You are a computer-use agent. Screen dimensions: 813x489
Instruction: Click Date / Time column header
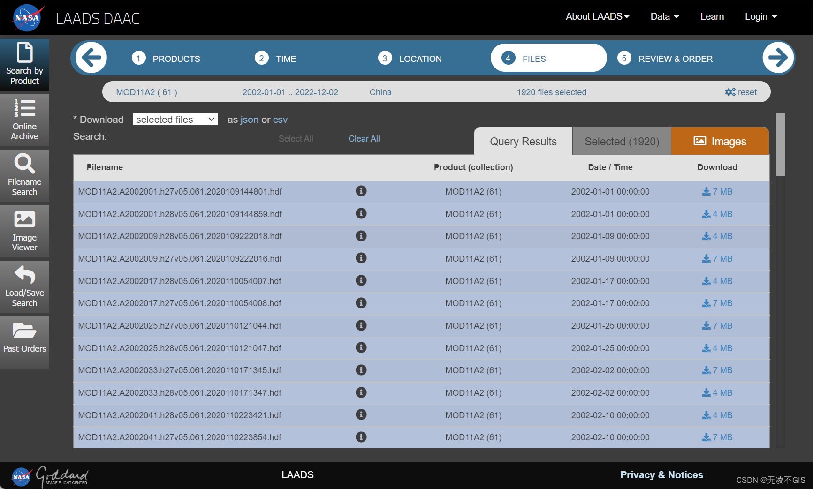pyautogui.click(x=610, y=167)
